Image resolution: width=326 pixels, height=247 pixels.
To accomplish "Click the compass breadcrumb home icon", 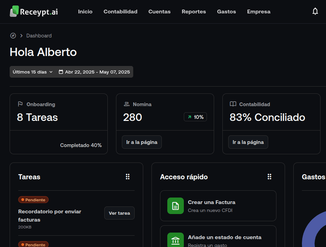I will 13,36.
